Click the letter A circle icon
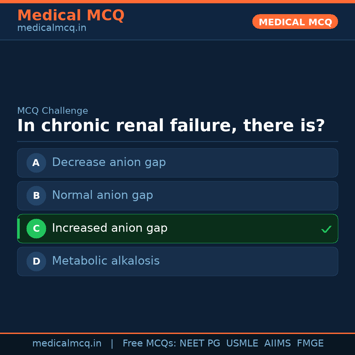 (36, 163)
